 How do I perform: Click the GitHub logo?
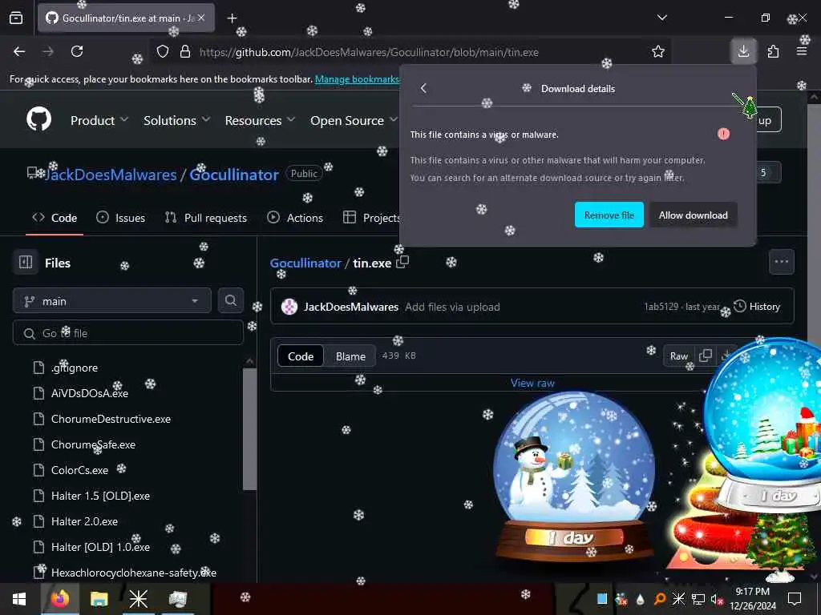click(x=39, y=119)
